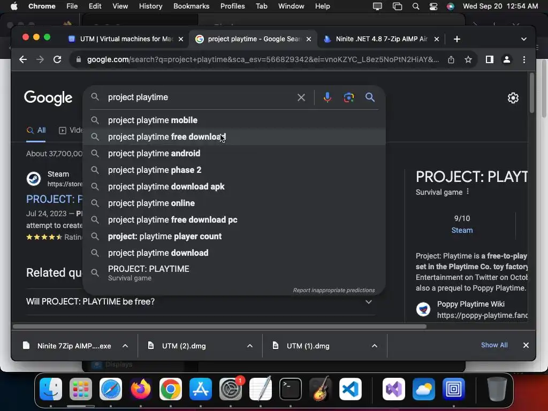The image size is (548, 411).
Task: Close the Ninite .NET tab
Action: 437,39
